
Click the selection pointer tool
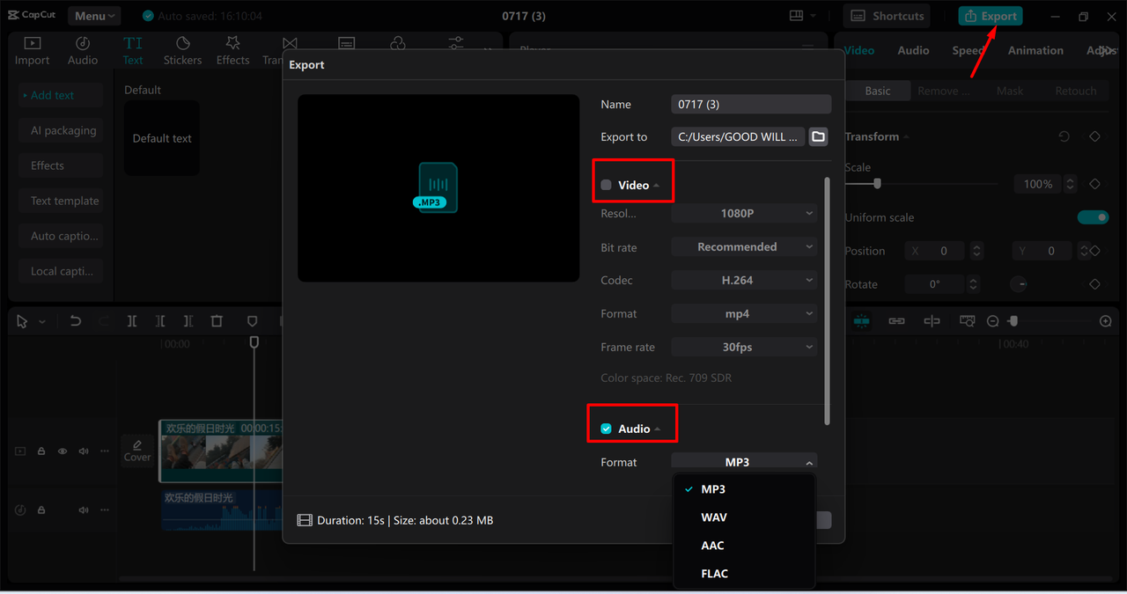click(22, 321)
